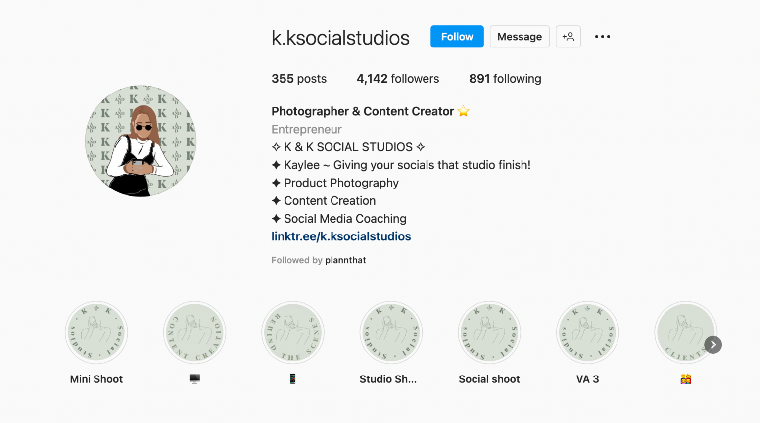Click the Follow button
760x423 pixels.
[x=456, y=36]
